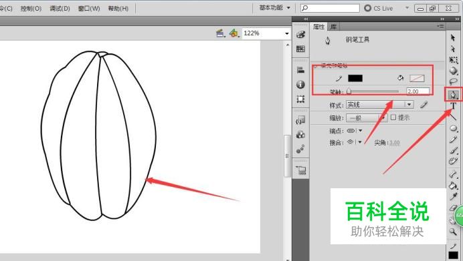Switch to the 库 library tab
The height and width of the screenshot is (261, 463).
click(x=334, y=27)
